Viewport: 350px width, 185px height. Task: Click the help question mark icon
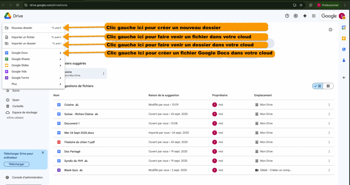tap(287, 16)
